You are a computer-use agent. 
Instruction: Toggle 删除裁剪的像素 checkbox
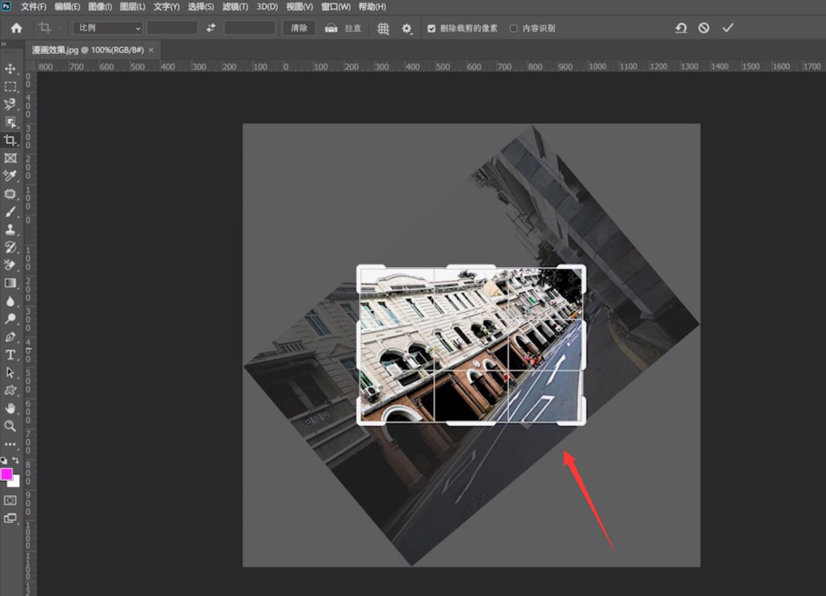431,29
